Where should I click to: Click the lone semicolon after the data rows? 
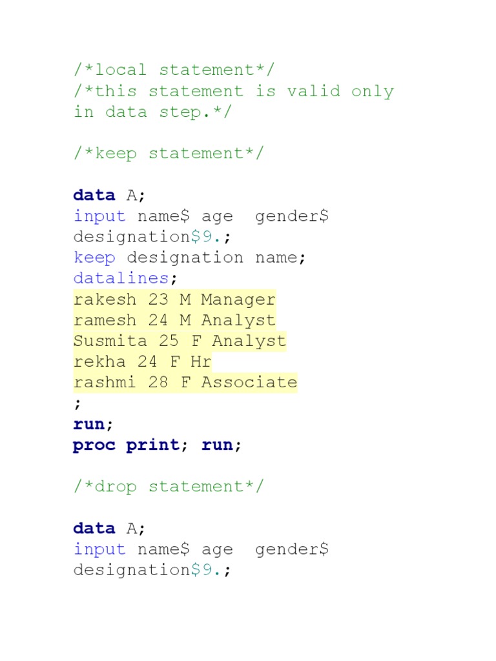pos(78,403)
